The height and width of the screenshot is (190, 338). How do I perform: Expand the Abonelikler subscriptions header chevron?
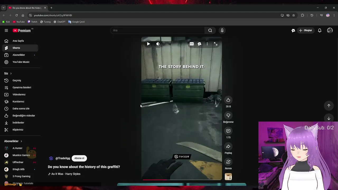[21, 141]
